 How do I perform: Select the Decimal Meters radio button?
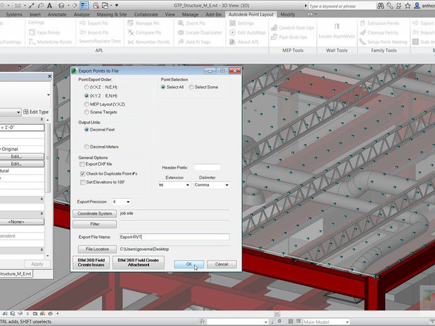click(87, 147)
